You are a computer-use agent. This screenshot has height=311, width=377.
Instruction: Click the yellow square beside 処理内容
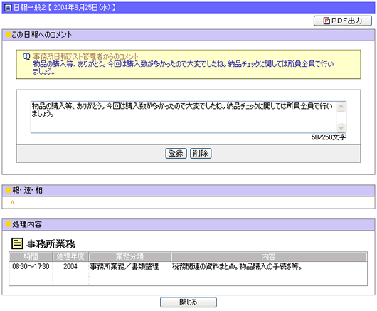click(9, 224)
